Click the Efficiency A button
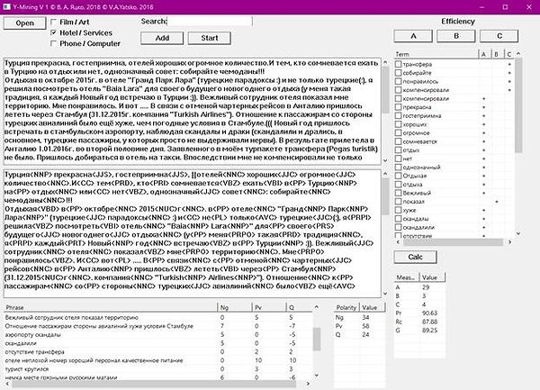The width and height of the screenshot is (540, 390). pyautogui.click(x=413, y=36)
